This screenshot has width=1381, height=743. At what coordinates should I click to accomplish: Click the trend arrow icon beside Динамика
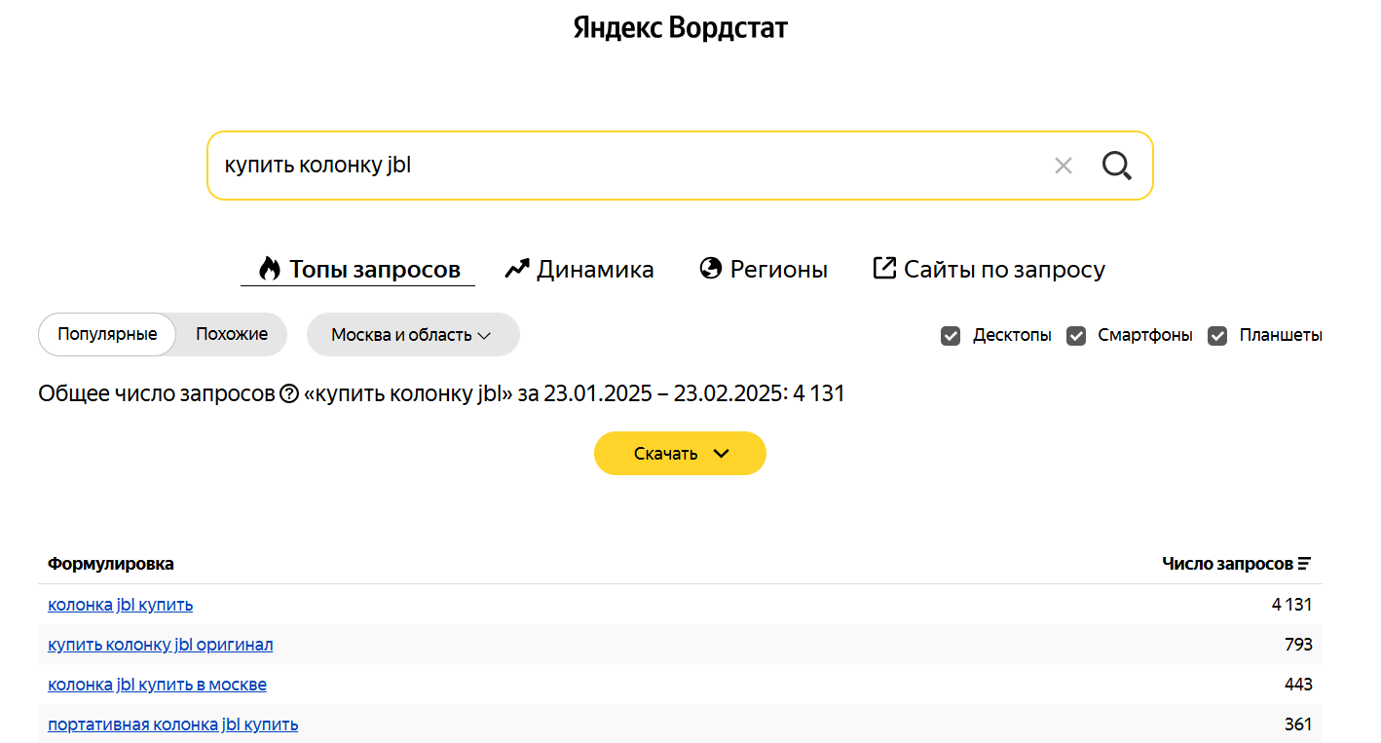(x=515, y=268)
